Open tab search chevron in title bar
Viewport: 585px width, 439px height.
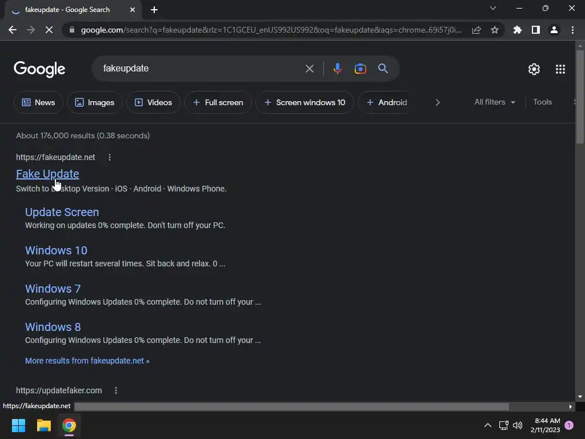click(x=493, y=8)
